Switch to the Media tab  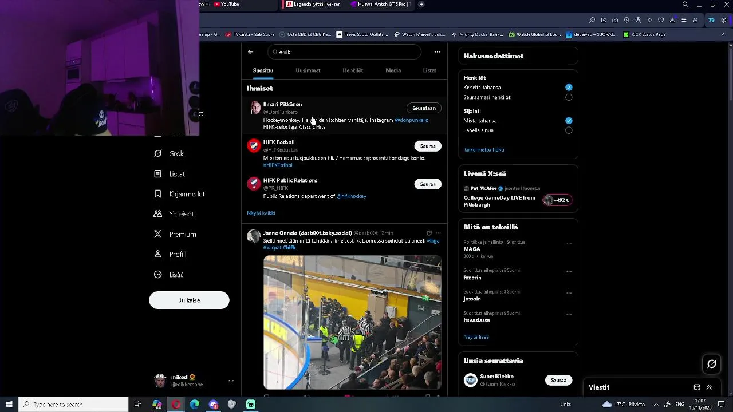pos(393,70)
